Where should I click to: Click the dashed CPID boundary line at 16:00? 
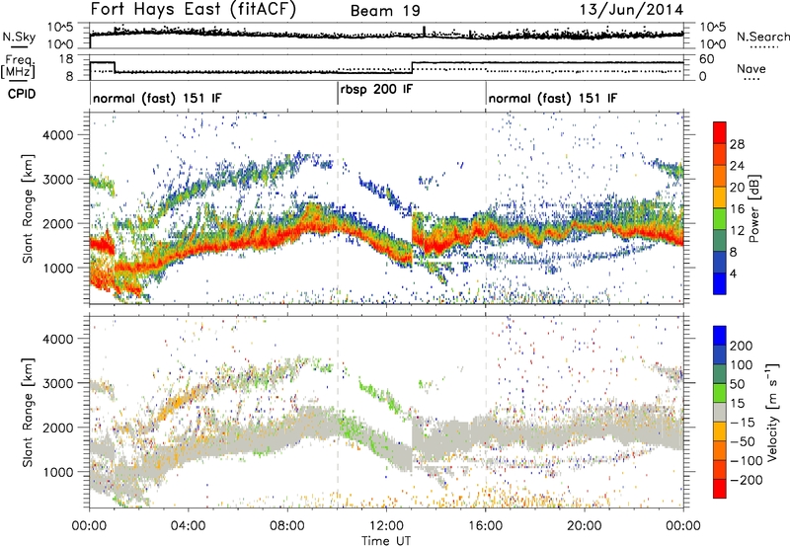click(486, 209)
